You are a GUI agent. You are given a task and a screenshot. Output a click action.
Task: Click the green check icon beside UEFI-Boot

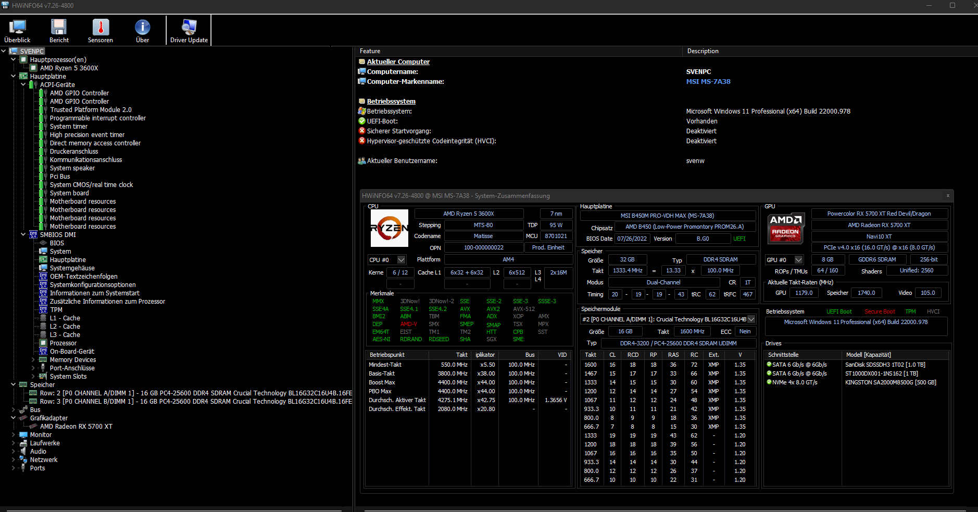click(x=362, y=121)
